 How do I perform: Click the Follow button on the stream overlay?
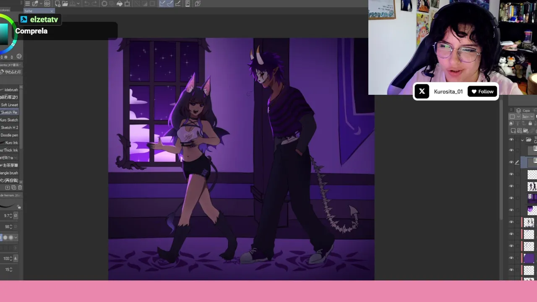point(482,91)
